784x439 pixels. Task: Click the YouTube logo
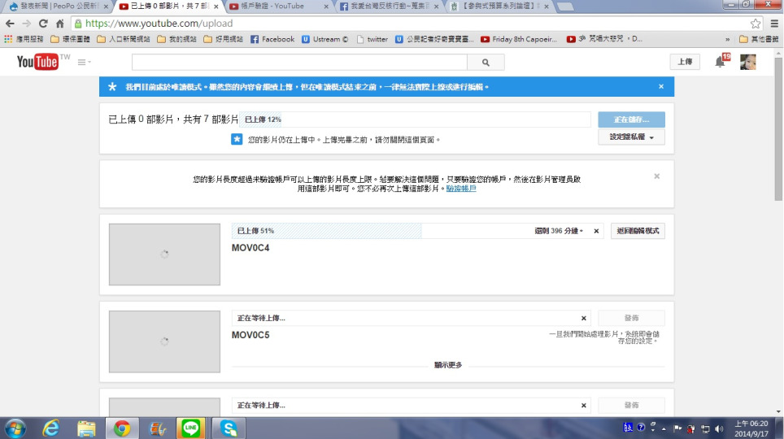tap(38, 62)
